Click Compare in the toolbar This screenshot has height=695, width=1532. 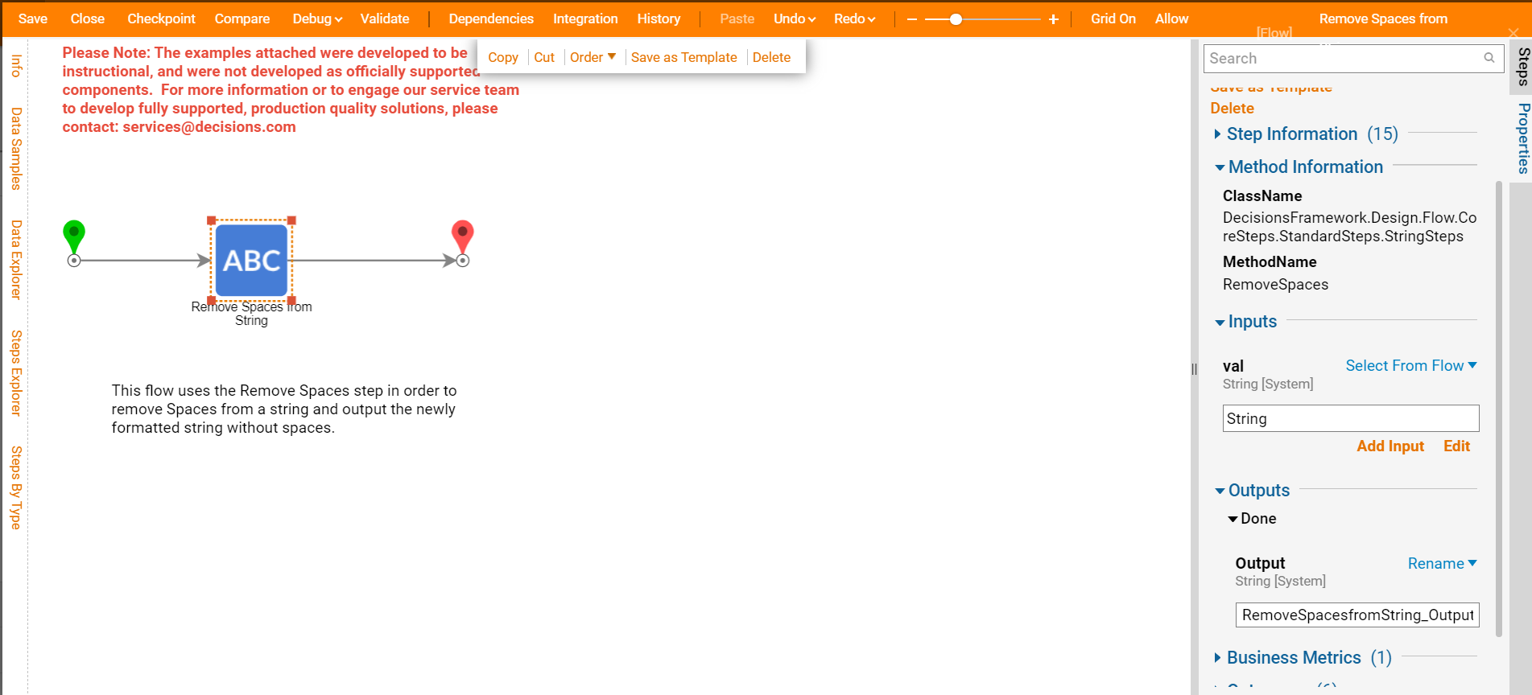[x=242, y=19]
